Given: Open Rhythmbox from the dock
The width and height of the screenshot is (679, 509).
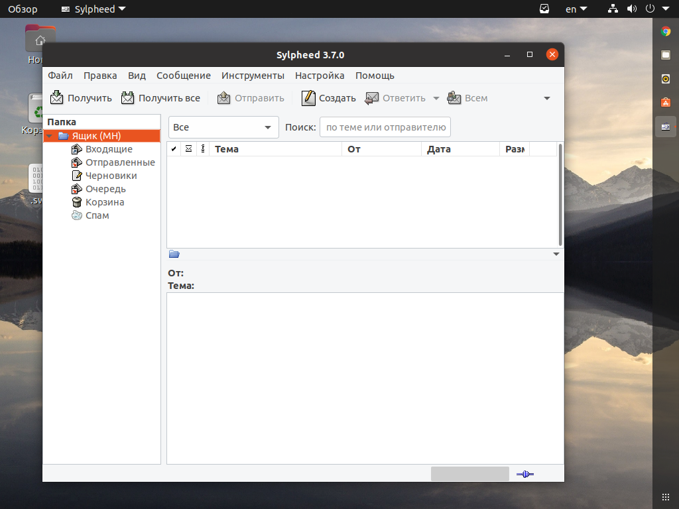Looking at the screenshot, I should [666, 79].
